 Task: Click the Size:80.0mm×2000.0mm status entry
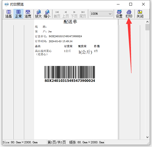20,142
